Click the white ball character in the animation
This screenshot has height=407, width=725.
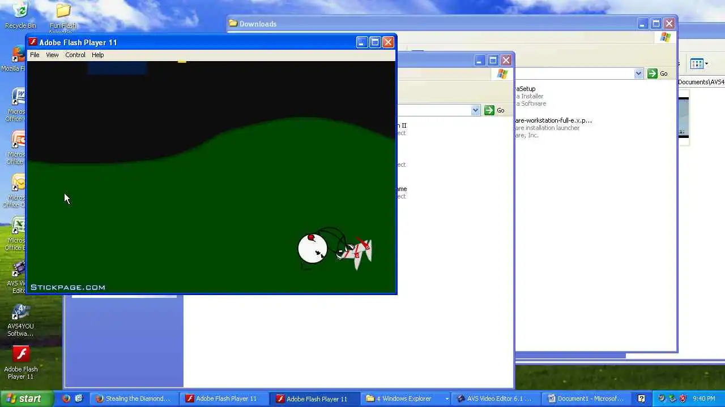313,248
